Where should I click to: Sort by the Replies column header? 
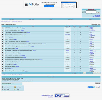pos(74,26)
